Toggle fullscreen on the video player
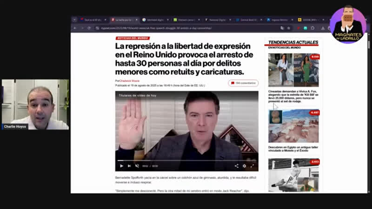372x209 pixels. pos(252,166)
